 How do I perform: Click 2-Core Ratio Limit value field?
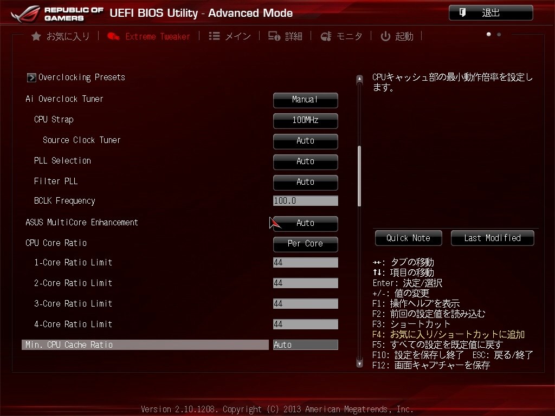(x=306, y=283)
